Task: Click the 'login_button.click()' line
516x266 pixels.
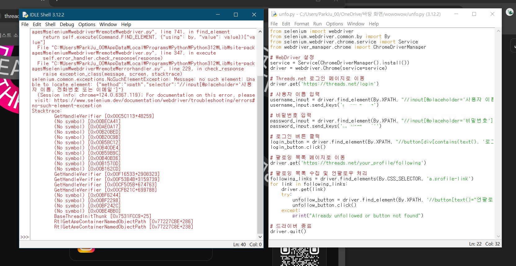Action: tap(298, 147)
